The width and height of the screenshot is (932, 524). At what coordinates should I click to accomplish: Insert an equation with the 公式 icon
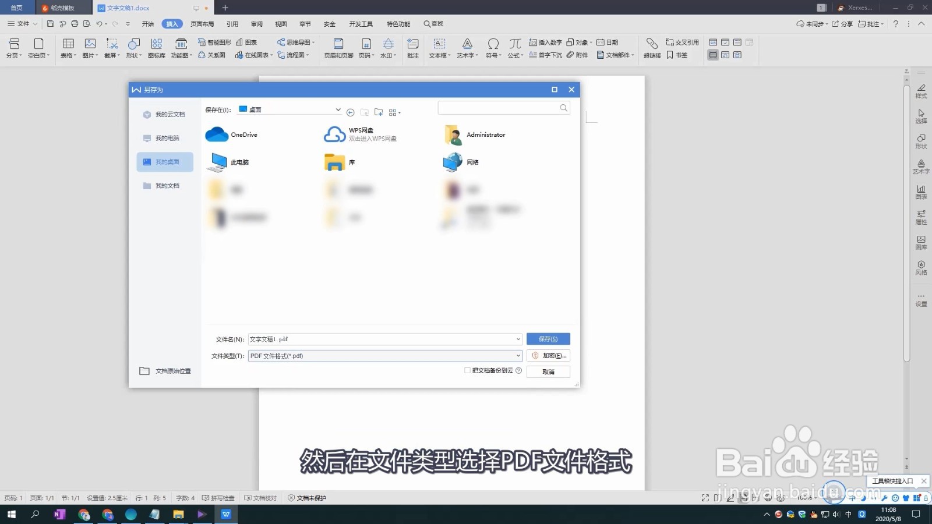(514, 48)
